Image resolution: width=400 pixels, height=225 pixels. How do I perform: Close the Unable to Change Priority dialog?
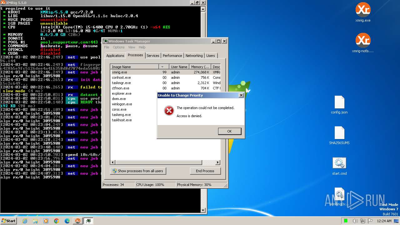click(241, 95)
